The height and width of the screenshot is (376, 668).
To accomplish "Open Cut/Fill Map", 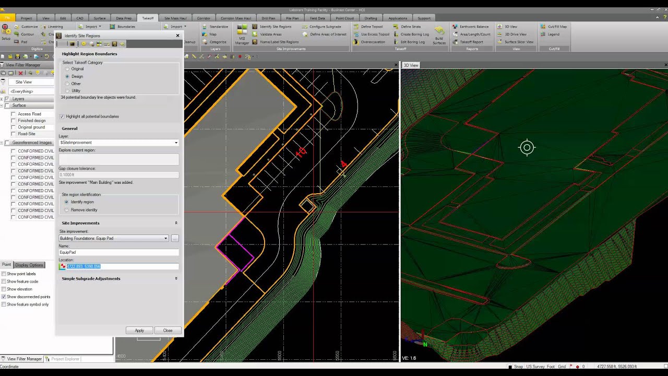I will tap(553, 27).
